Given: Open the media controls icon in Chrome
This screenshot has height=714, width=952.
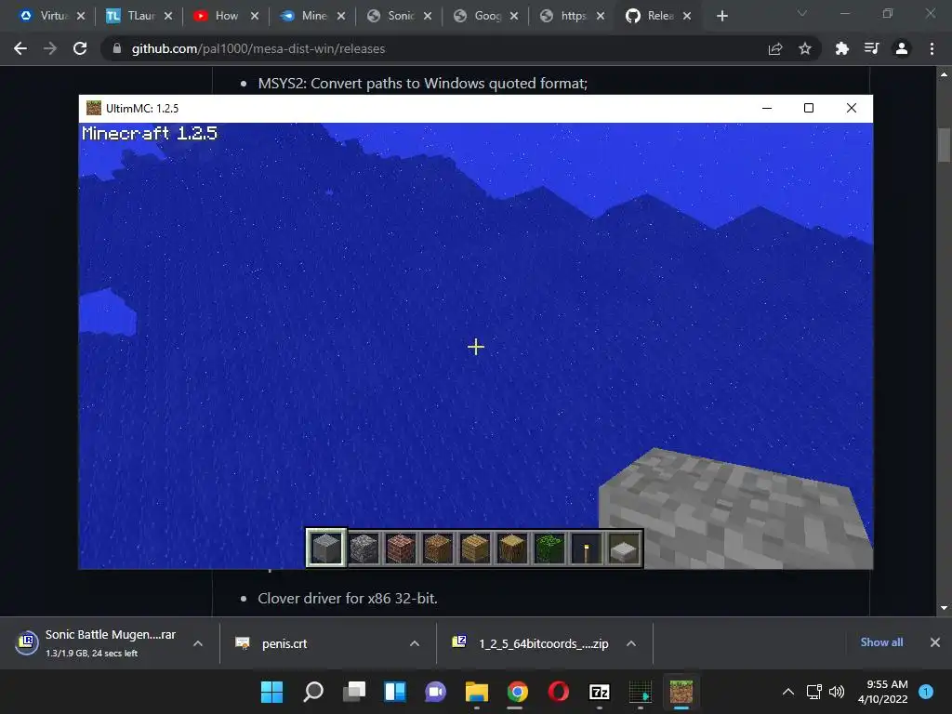Looking at the screenshot, I should point(872,48).
